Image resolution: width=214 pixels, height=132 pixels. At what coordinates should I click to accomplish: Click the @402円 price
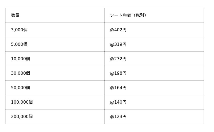point(118,30)
